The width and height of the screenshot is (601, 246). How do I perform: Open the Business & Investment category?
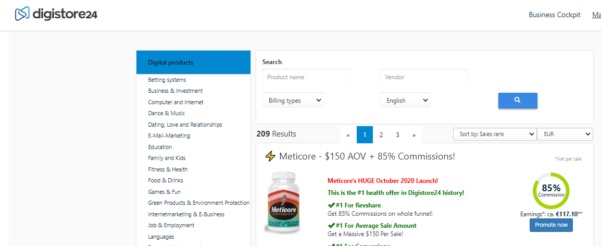[x=175, y=91]
